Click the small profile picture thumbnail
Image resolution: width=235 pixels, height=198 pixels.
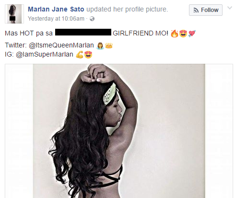[14, 14]
